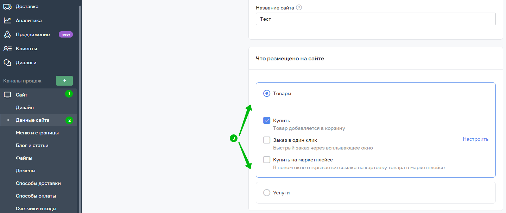Open Блог и статьи menu item

(32, 145)
